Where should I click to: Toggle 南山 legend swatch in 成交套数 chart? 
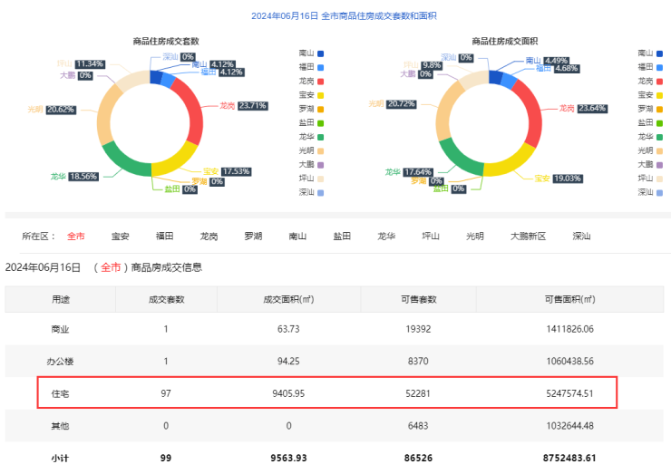tap(320, 53)
